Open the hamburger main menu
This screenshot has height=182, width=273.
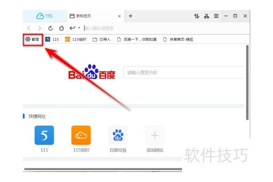(x=216, y=16)
